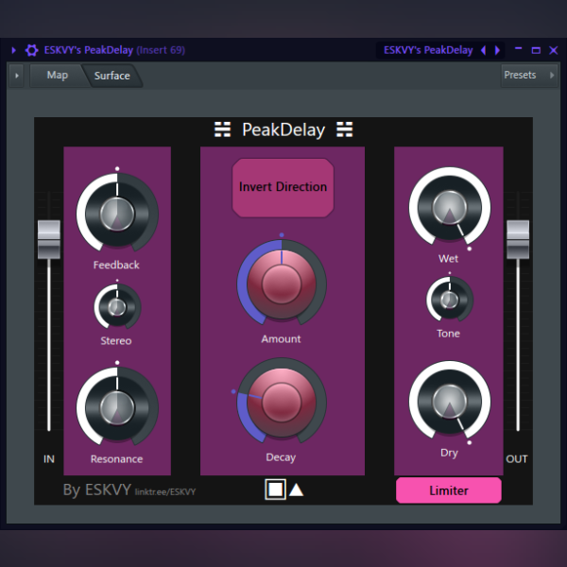The width and height of the screenshot is (567, 567).
Task: Select the square shape icon
Action: (276, 490)
